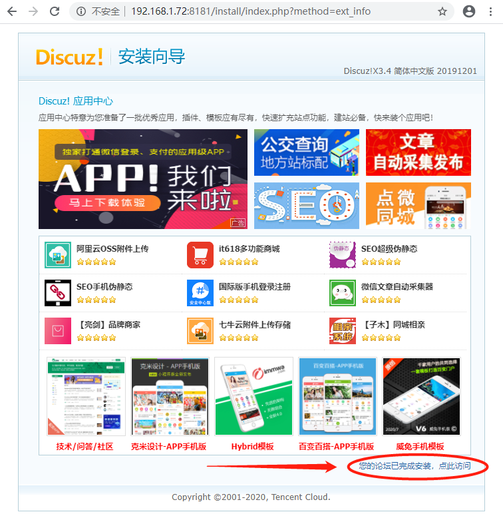Image resolution: width=503 pixels, height=514 pixels.
Task: Click the address bar URL
Action: (x=251, y=11)
